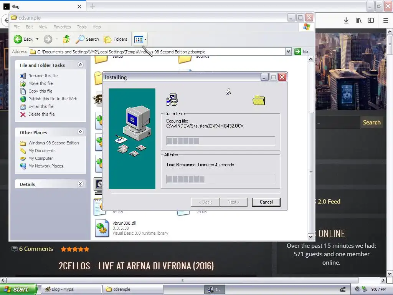Viewport: 393px width, 295px height.
Task: Expand the Details panel
Action: (x=81, y=184)
